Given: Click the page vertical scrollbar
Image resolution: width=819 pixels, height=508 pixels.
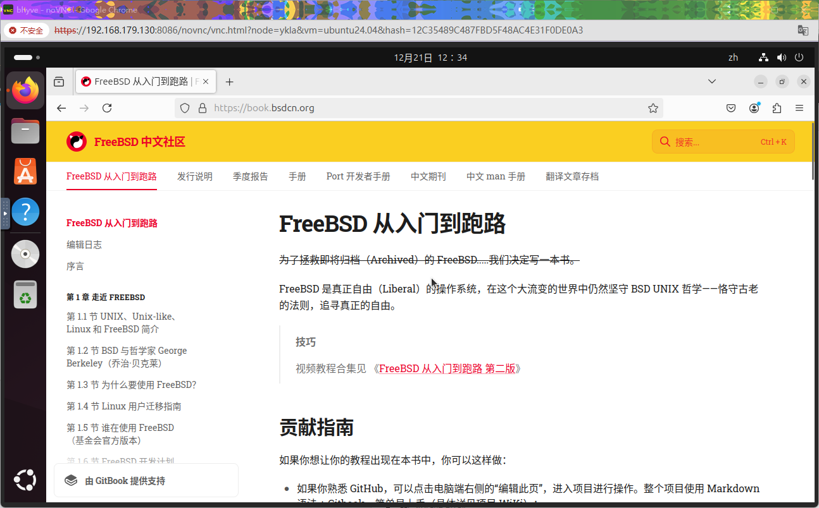Looking at the screenshot, I should 813,152.
